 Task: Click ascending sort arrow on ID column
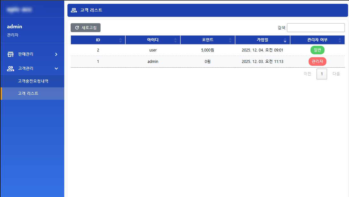click(x=121, y=38)
